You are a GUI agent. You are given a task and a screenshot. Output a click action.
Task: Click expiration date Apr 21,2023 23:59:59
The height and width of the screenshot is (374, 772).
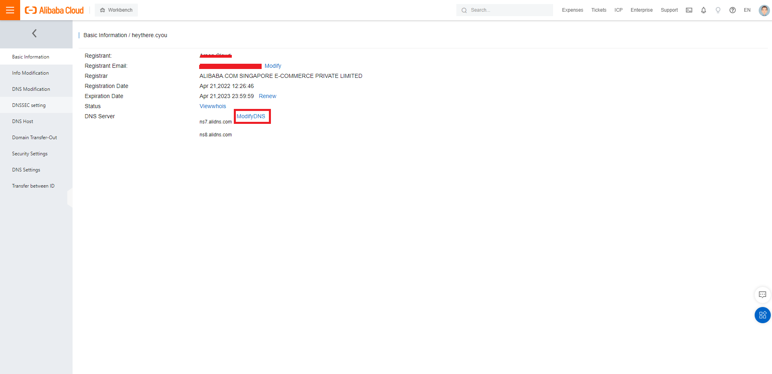227,96
